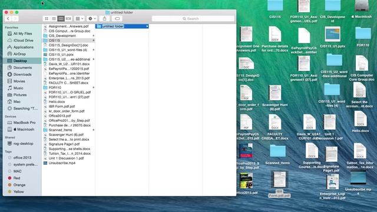The height and width of the screenshot is (212, 377).
Task: Select CIS115 folder icon on desktop
Action: coord(275,6)
